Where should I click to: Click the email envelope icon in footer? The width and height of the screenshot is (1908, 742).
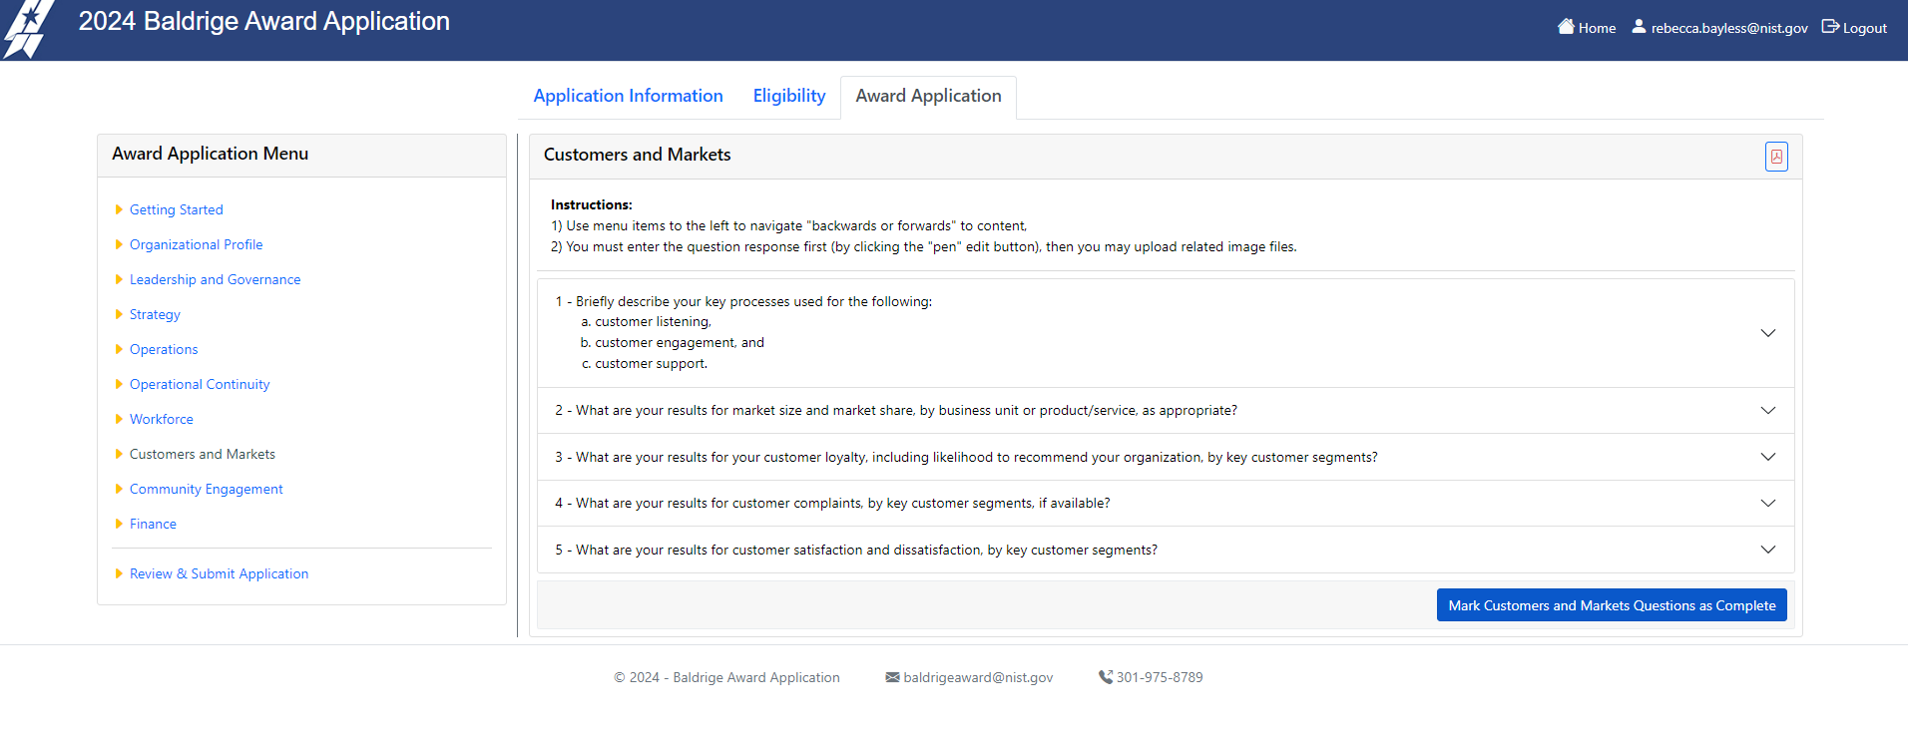(892, 677)
